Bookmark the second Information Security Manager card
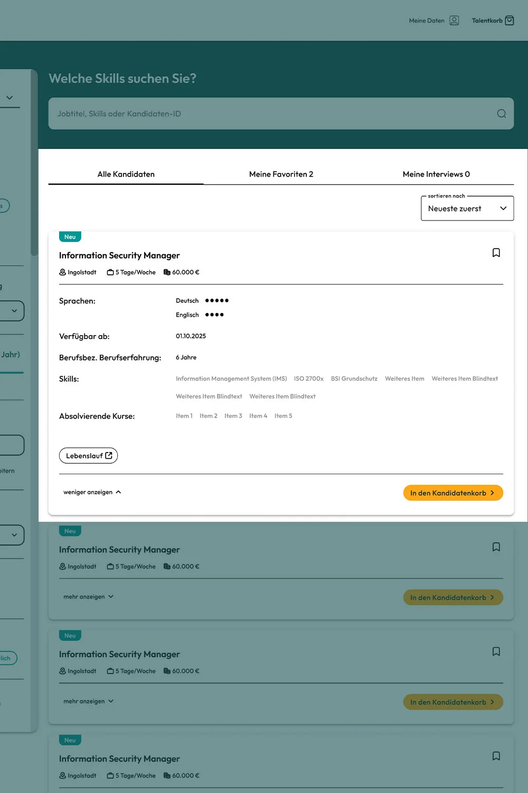This screenshot has height=793, width=528. tap(496, 547)
